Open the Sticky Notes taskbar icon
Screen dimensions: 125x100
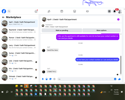(17, 86)
